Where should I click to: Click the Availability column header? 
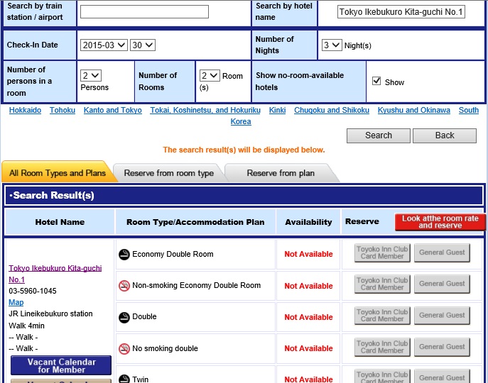pos(308,222)
